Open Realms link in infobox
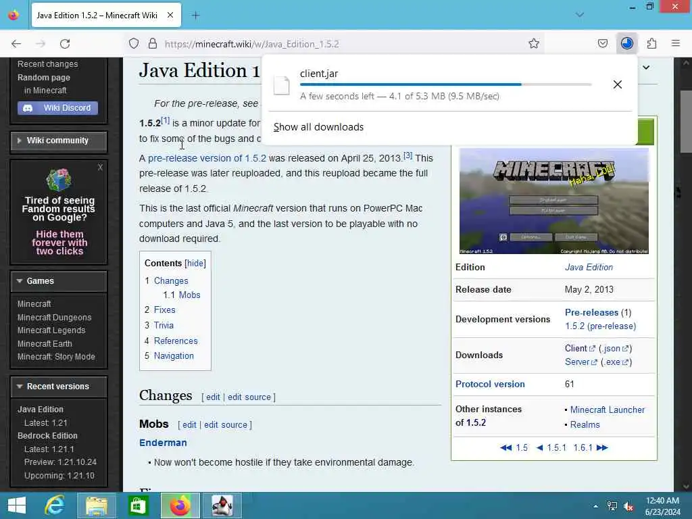692x519 pixels. click(x=585, y=424)
